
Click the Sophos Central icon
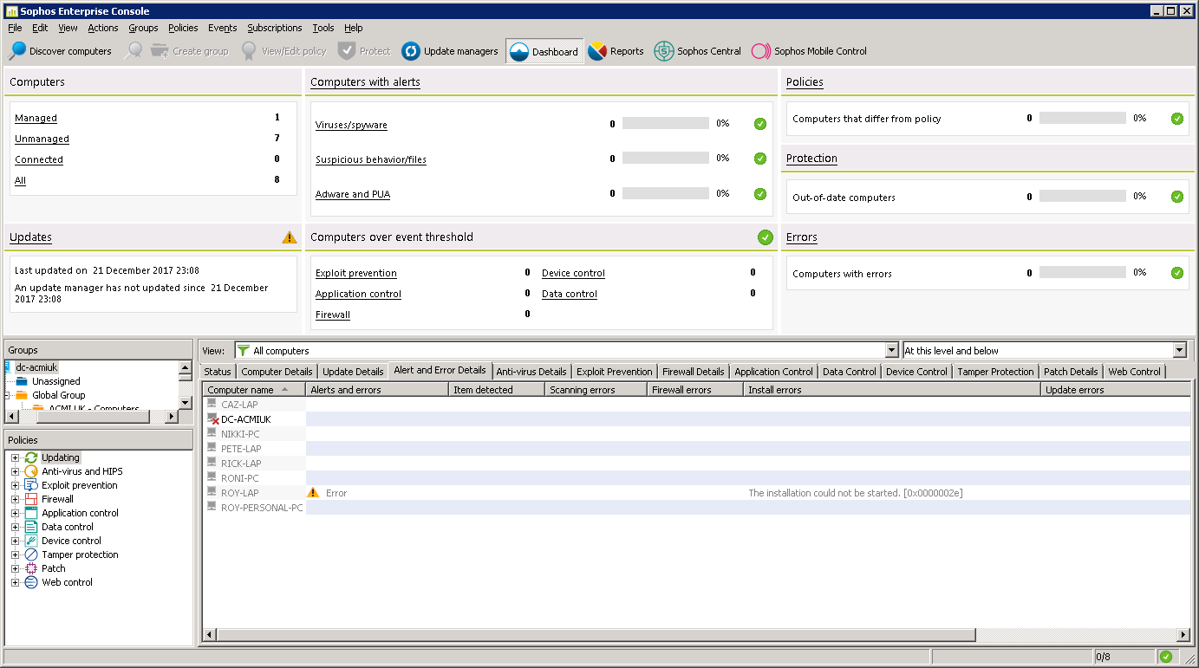pyautogui.click(x=664, y=51)
